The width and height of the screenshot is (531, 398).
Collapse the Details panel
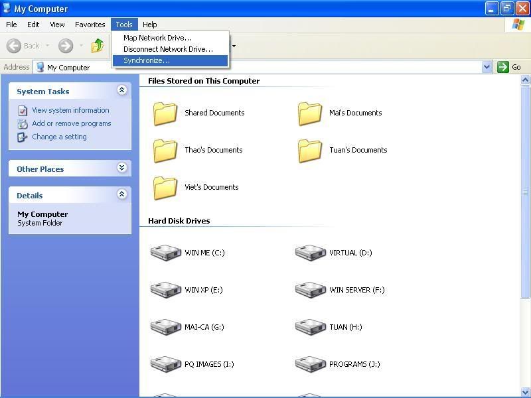(x=122, y=194)
